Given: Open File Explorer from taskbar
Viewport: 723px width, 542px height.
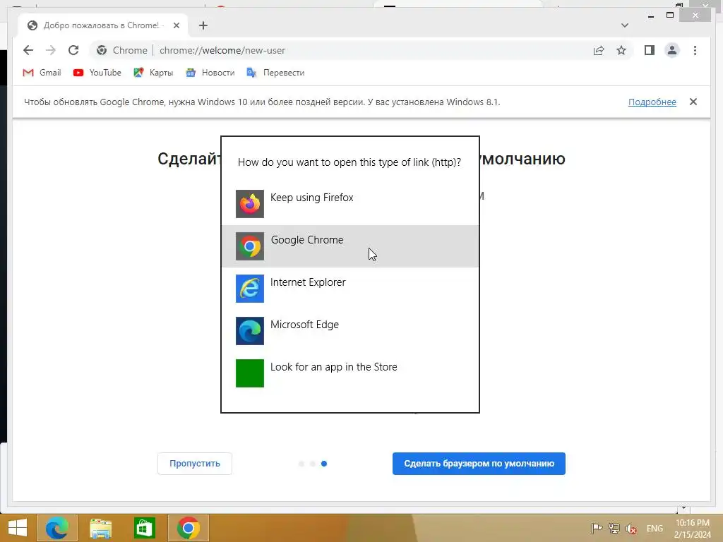Looking at the screenshot, I should point(100,528).
